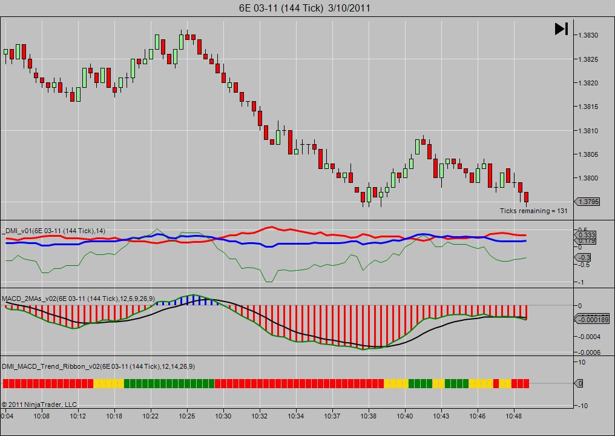615x436 pixels.
Task: Select the DMI_MACD_Trend_Ribbon_v02 indicator label
Action: pos(99,366)
